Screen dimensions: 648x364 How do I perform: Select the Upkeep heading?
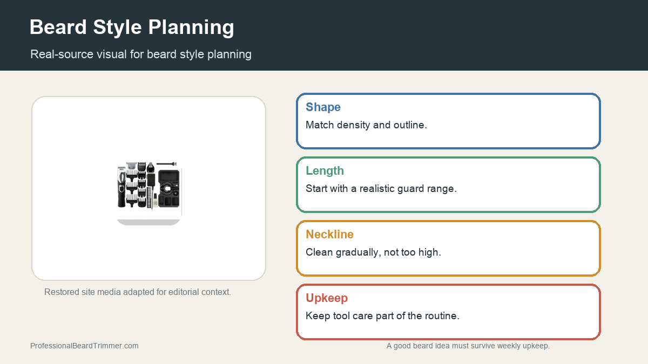(x=327, y=298)
